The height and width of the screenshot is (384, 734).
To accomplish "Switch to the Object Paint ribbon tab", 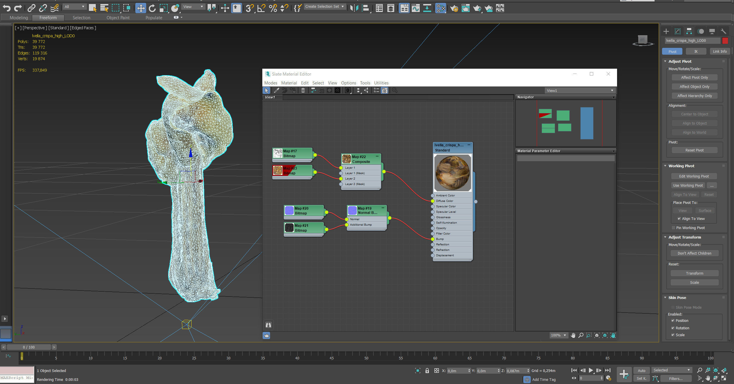I will pos(118,18).
